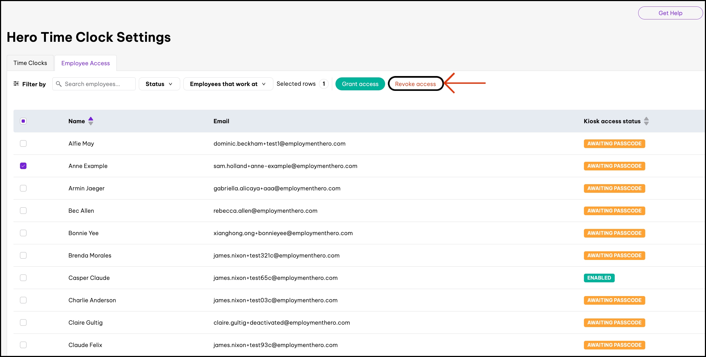706x357 pixels.
Task: Click the Filter by sliders icon
Action: (16, 84)
